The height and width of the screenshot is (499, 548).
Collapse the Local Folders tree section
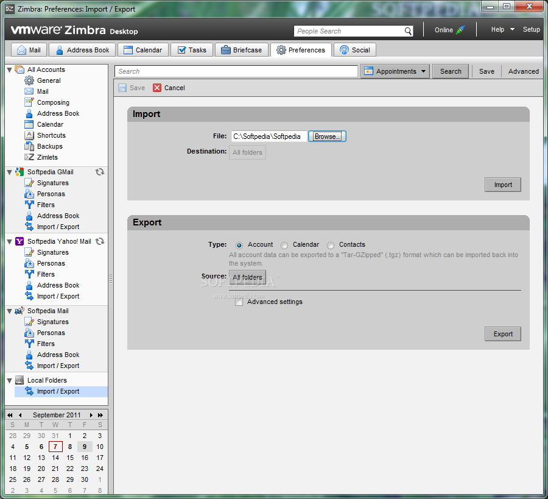[9, 380]
